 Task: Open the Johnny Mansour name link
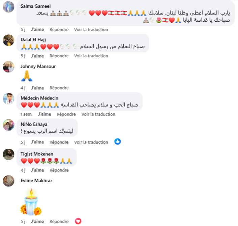(x=38, y=66)
